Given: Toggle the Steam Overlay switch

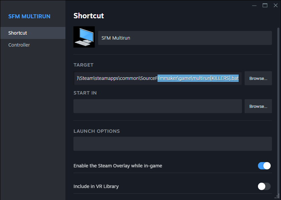Looking at the screenshot, I should pos(264,166).
